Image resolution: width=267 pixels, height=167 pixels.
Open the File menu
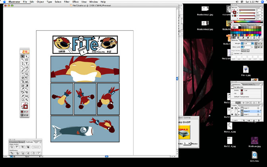(25, 2)
